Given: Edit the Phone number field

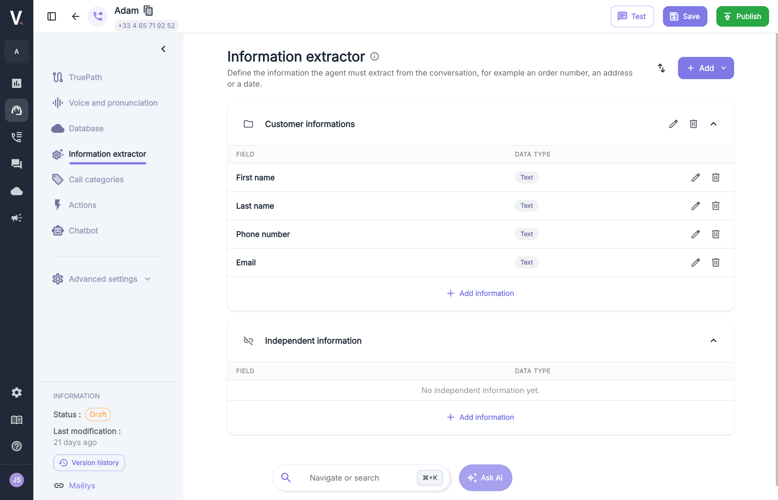Looking at the screenshot, I should click(x=695, y=234).
